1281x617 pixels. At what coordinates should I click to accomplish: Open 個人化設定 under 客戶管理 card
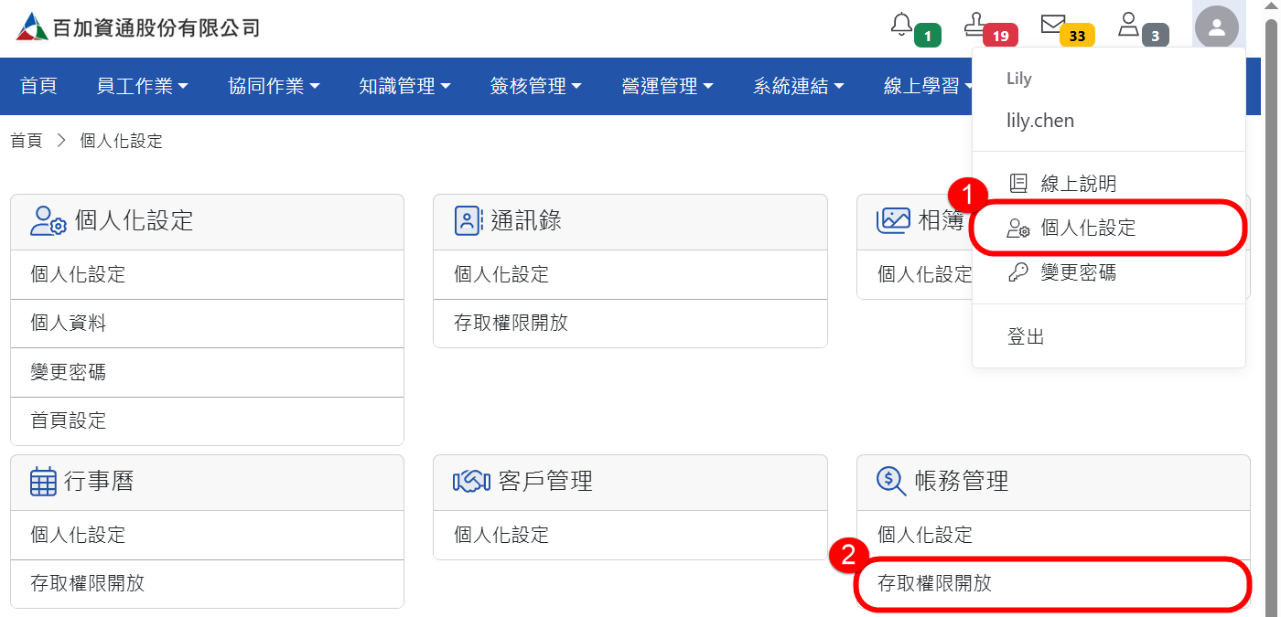point(630,535)
